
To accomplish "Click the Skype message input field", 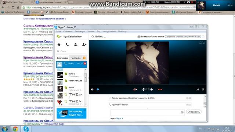I will coord(147,113).
